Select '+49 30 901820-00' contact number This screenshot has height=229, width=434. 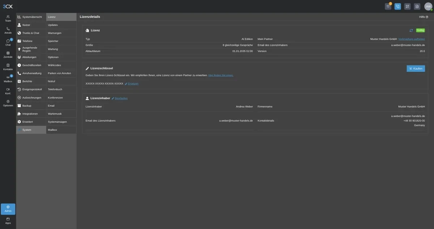[x=414, y=121]
